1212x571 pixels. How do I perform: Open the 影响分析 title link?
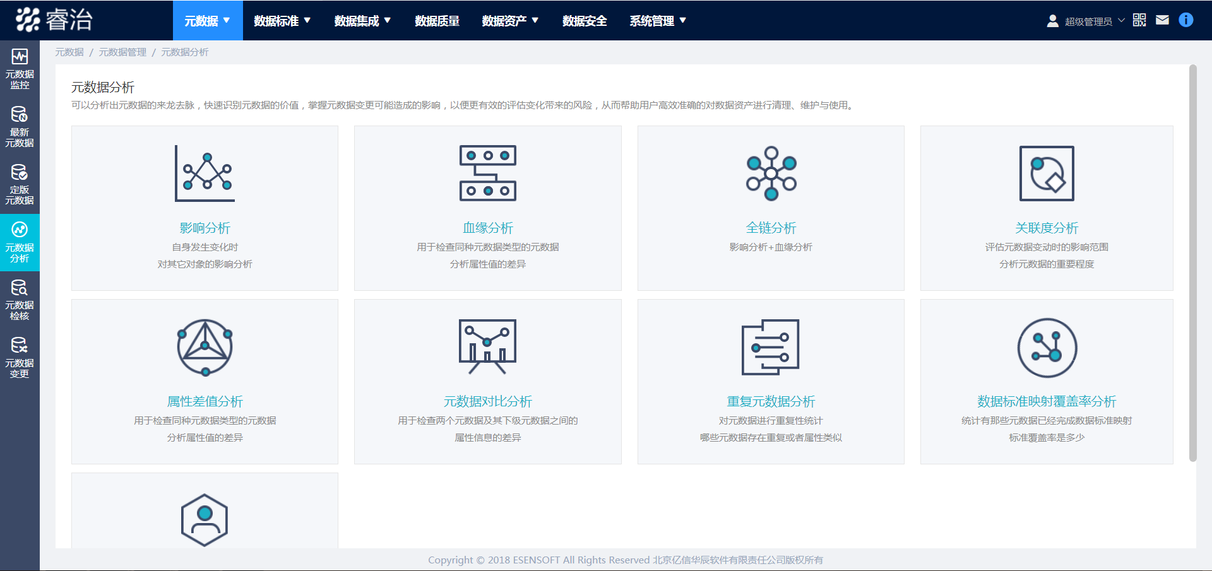pos(205,228)
